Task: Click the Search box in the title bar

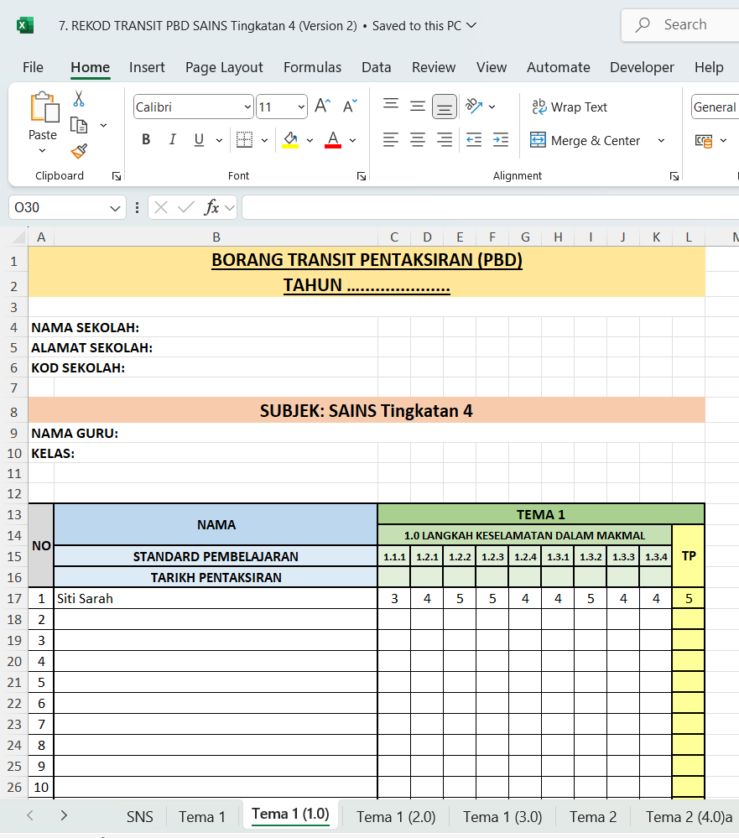Action: (x=680, y=24)
